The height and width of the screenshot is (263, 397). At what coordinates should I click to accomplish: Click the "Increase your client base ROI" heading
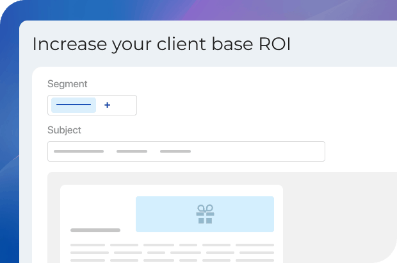(x=161, y=44)
